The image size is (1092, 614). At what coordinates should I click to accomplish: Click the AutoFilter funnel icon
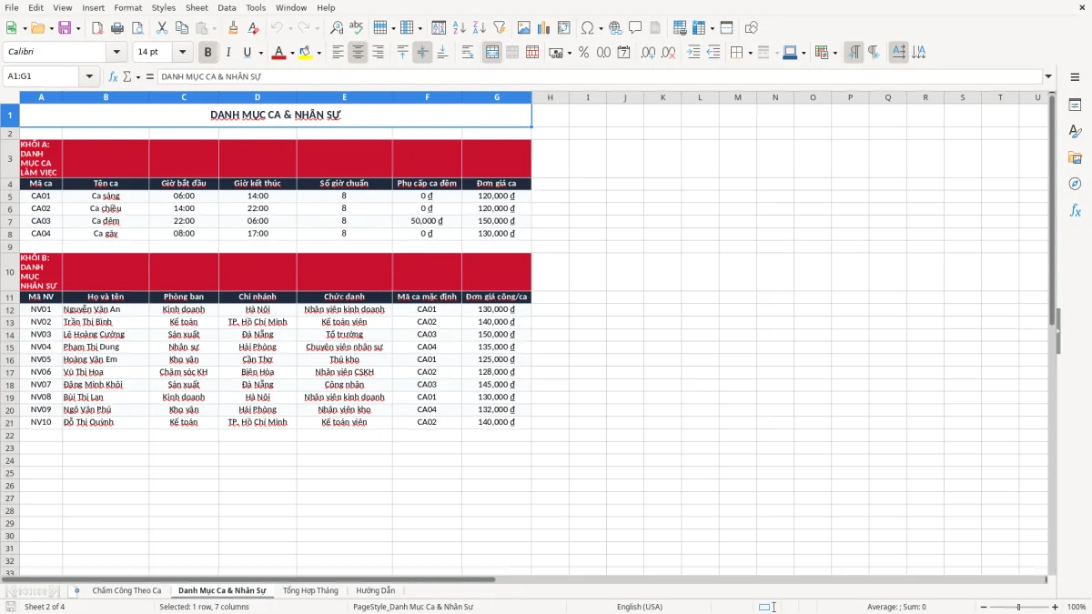(499, 28)
